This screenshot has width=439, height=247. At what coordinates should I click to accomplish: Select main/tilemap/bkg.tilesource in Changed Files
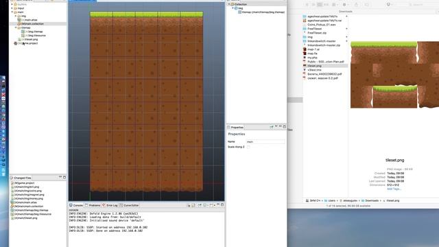(31, 214)
